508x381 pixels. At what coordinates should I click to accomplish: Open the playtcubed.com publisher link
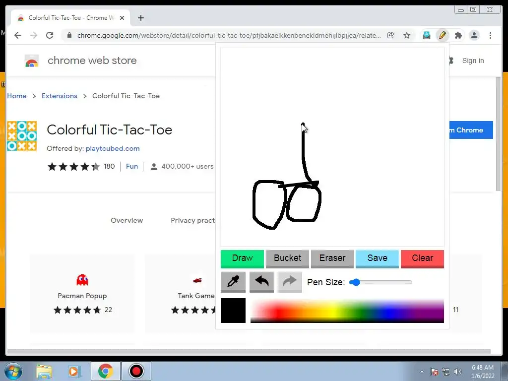[113, 148]
